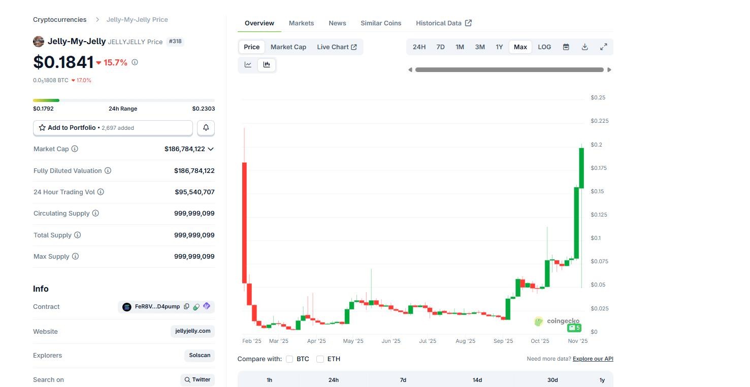Open the jellyjelly.com website link
The image size is (750, 387).
[x=192, y=331]
